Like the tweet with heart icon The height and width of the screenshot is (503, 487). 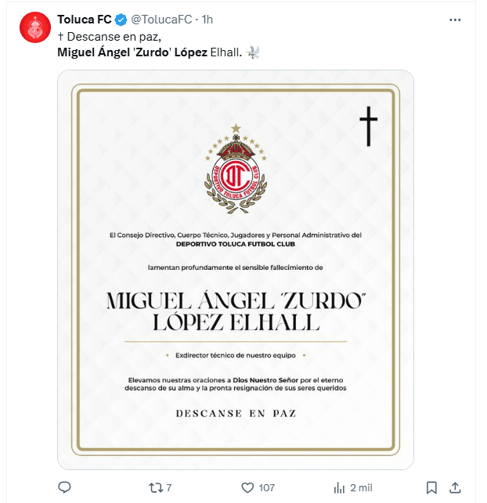click(x=247, y=488)
